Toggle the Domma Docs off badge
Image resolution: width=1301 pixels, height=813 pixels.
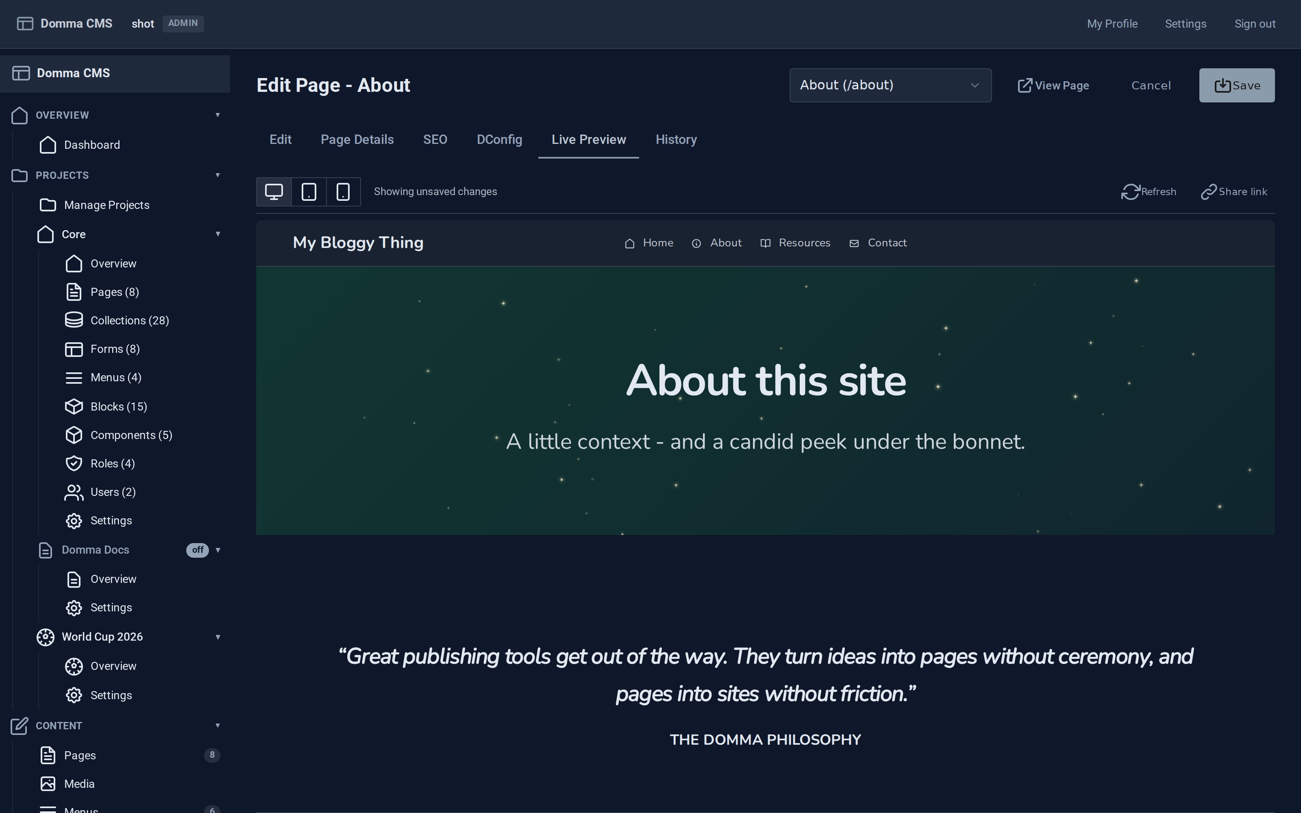tap(197, 550)
